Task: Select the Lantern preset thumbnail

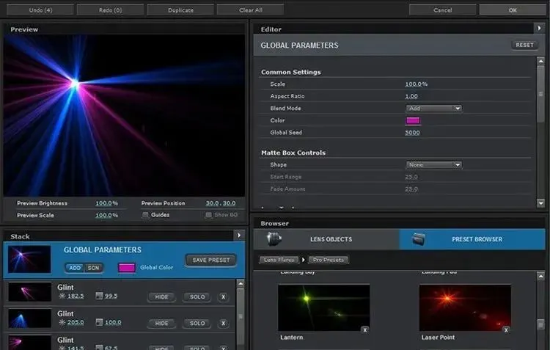Action: point(323,307)
